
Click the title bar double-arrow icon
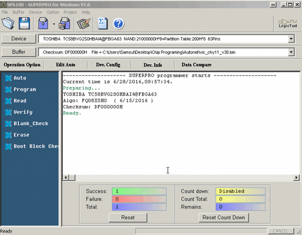[273, 4]
